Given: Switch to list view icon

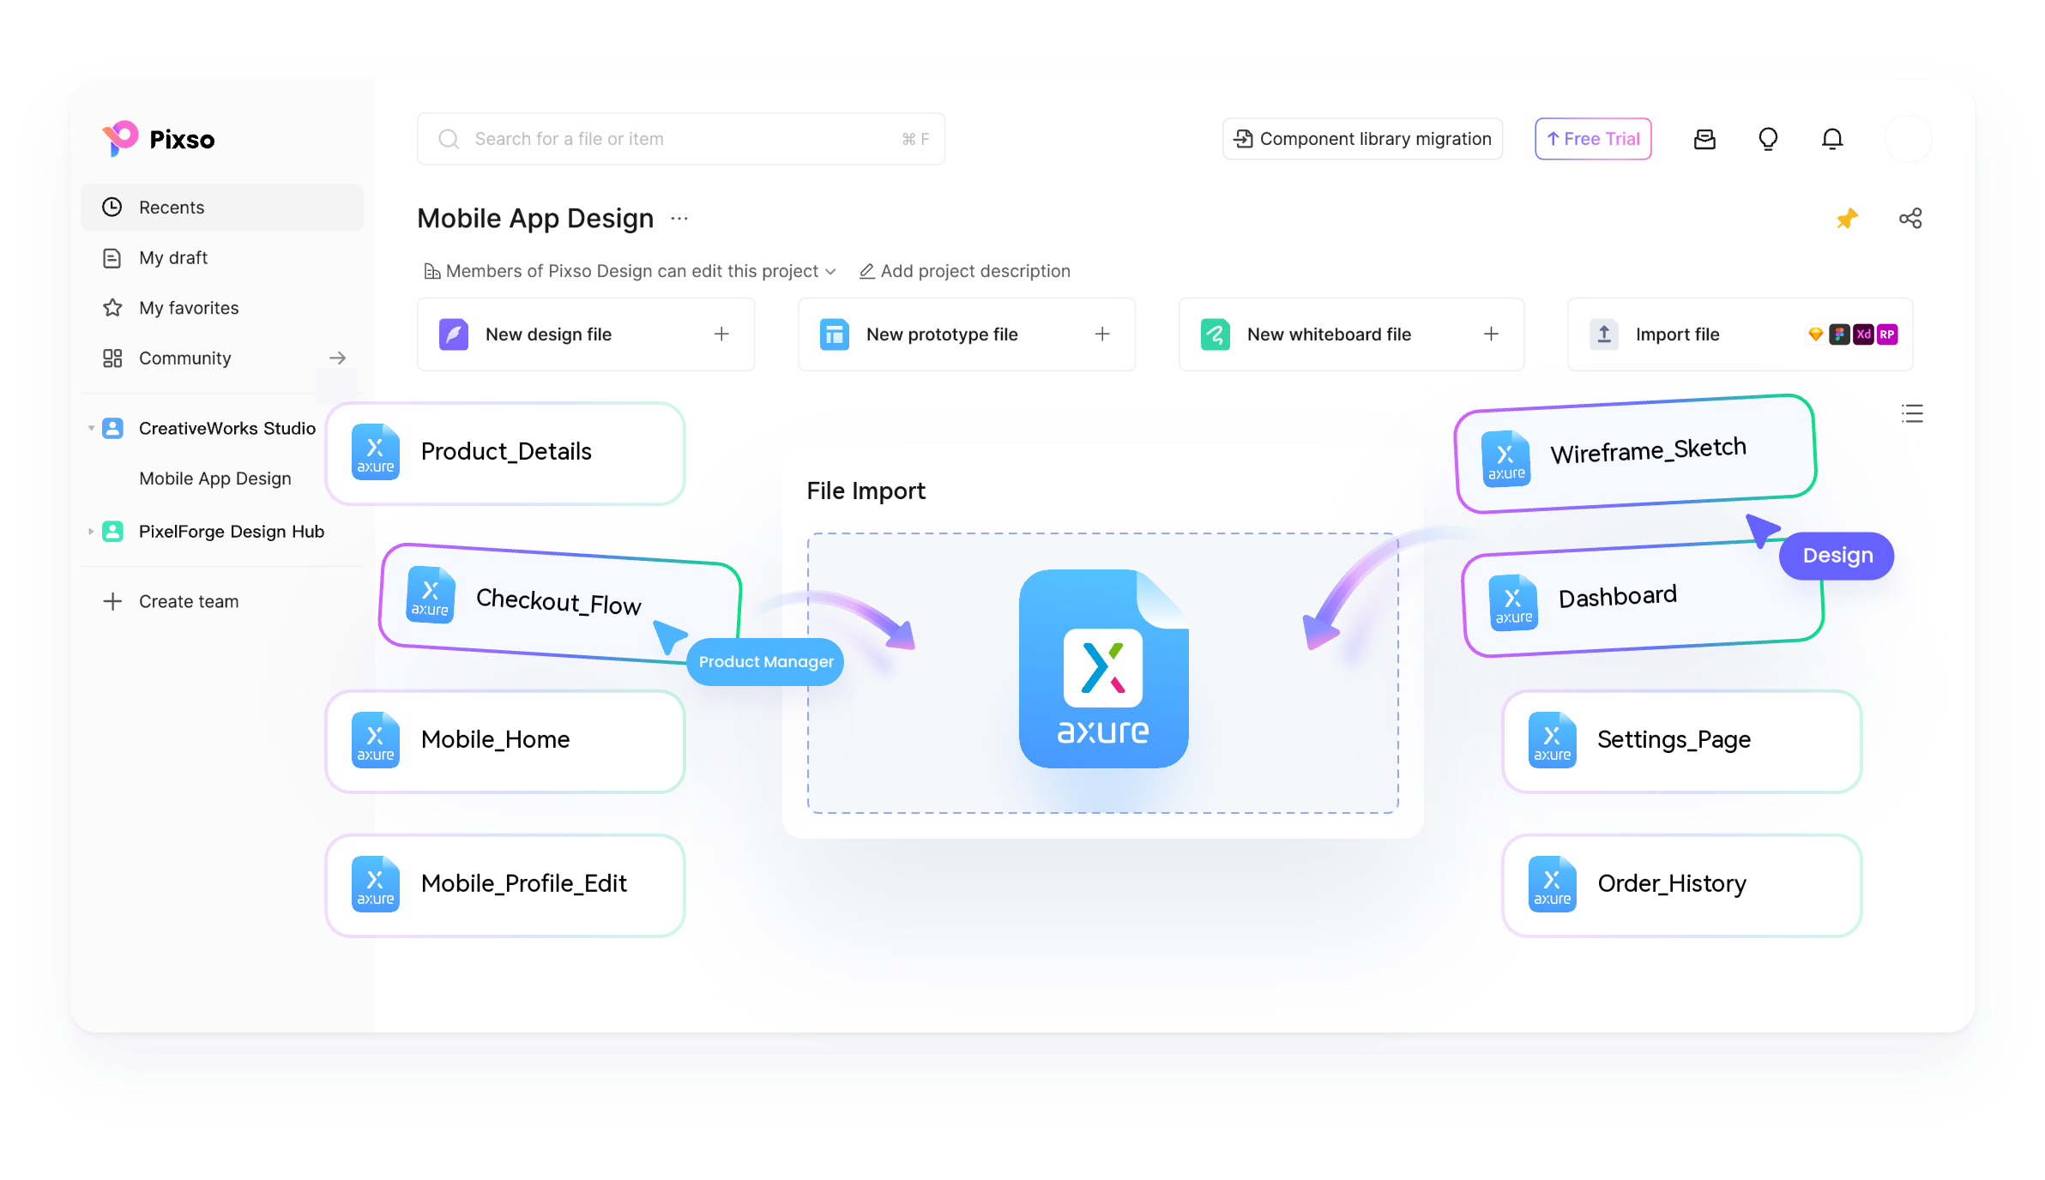Looking at the screenshot, I should tap(1912, 414).
